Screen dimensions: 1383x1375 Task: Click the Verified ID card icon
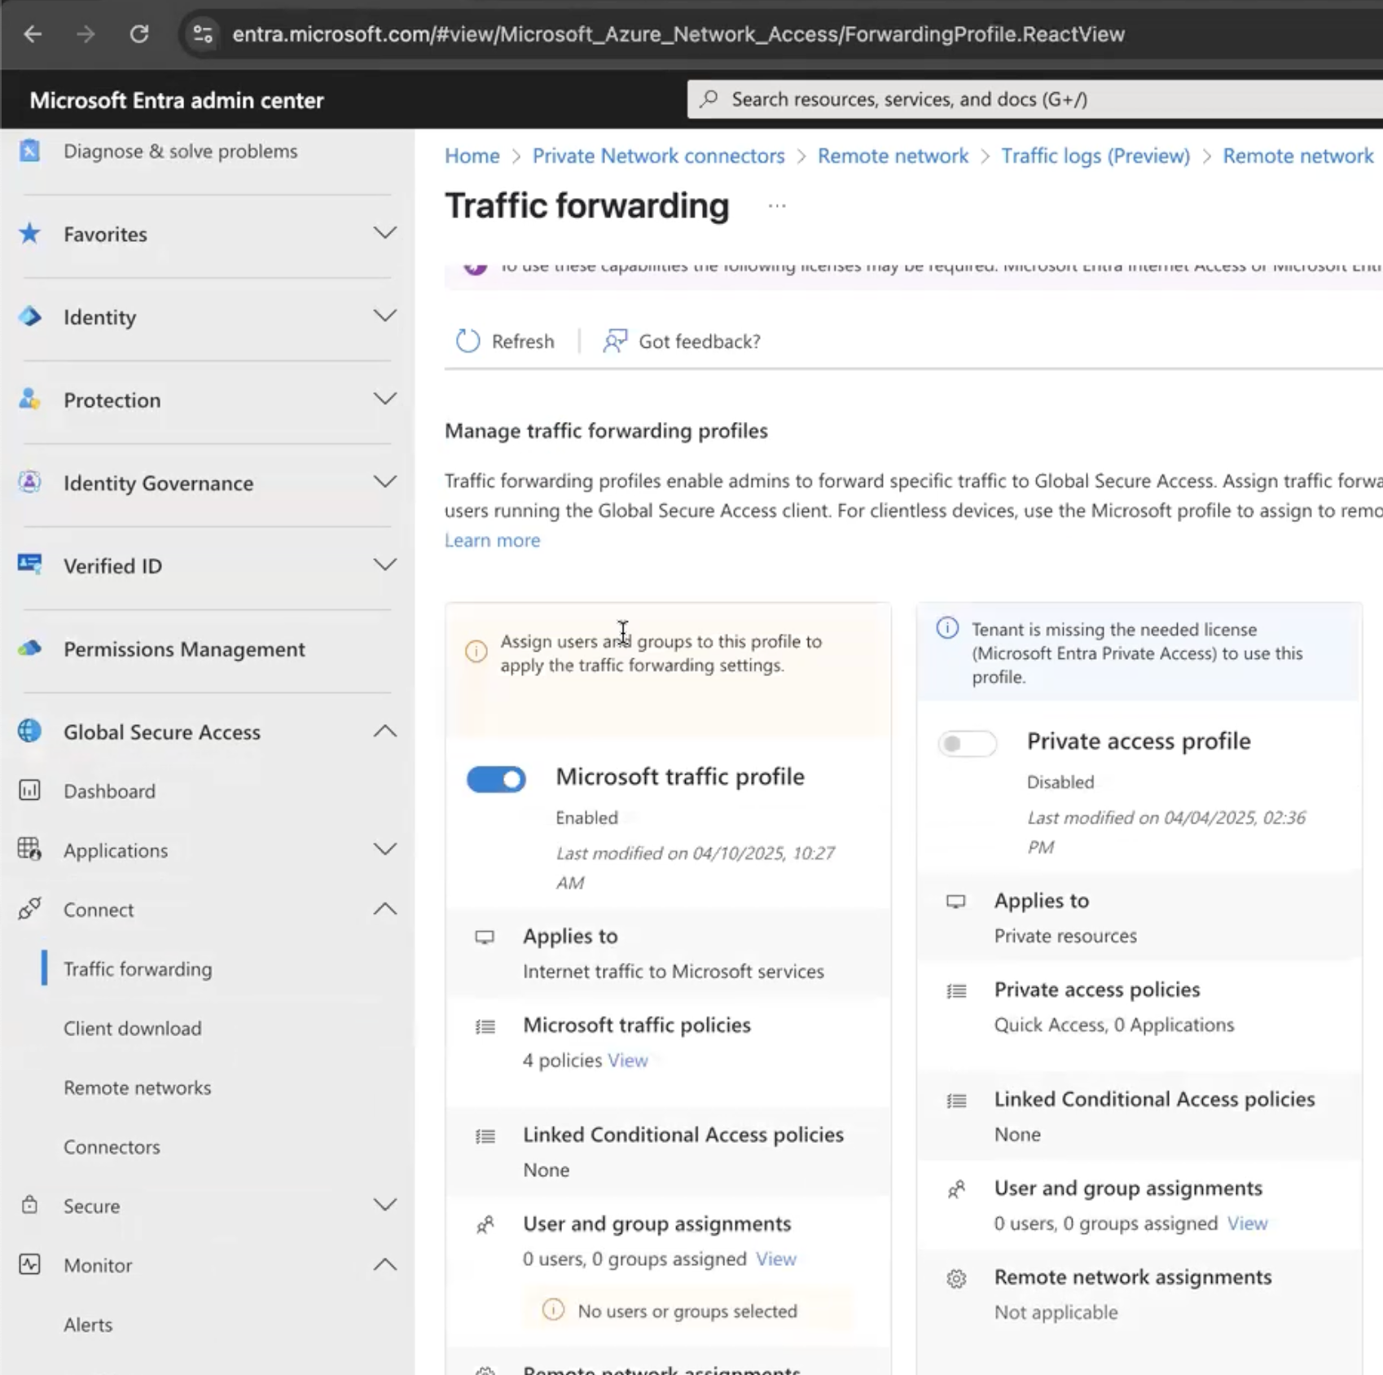pyautogui.click(x=30, y=564)
